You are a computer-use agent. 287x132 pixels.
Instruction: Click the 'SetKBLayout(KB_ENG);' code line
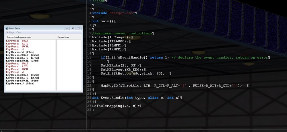point(122,70)
